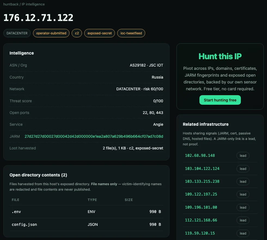This screenshot has height=240, width=267.
Task: Open the IP intelligence breadcrumb
Action: [x=33, y=4]
